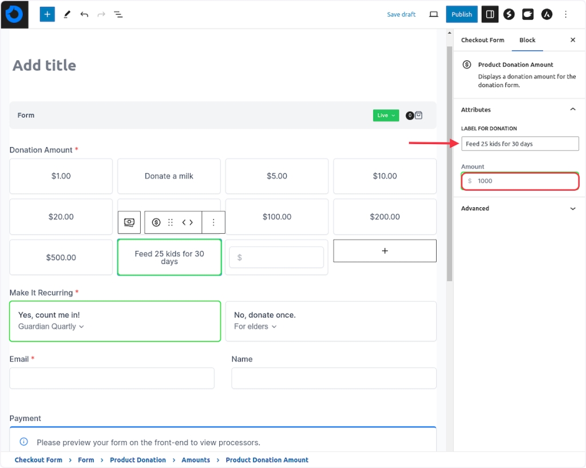Click the Undo arrow icon
This screenshot has height=468, width=586.
coord(84,14)
